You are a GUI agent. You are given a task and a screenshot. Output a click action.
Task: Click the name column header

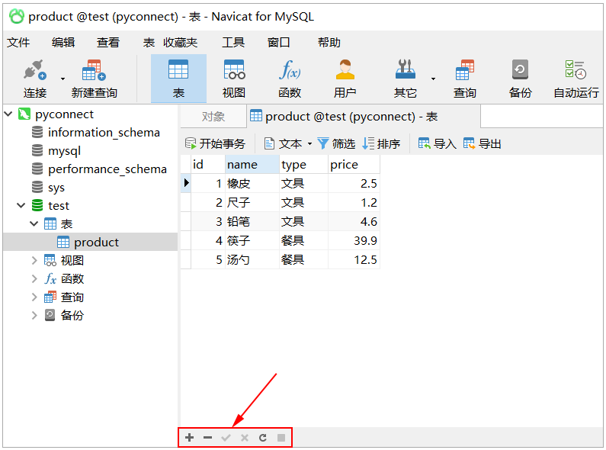coord(252,164)
